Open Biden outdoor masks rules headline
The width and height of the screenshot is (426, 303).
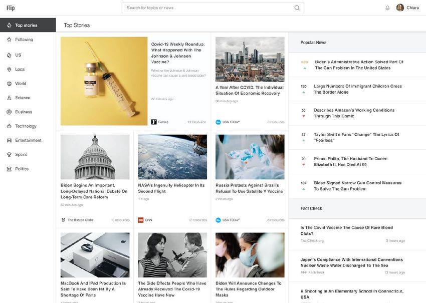249,289
